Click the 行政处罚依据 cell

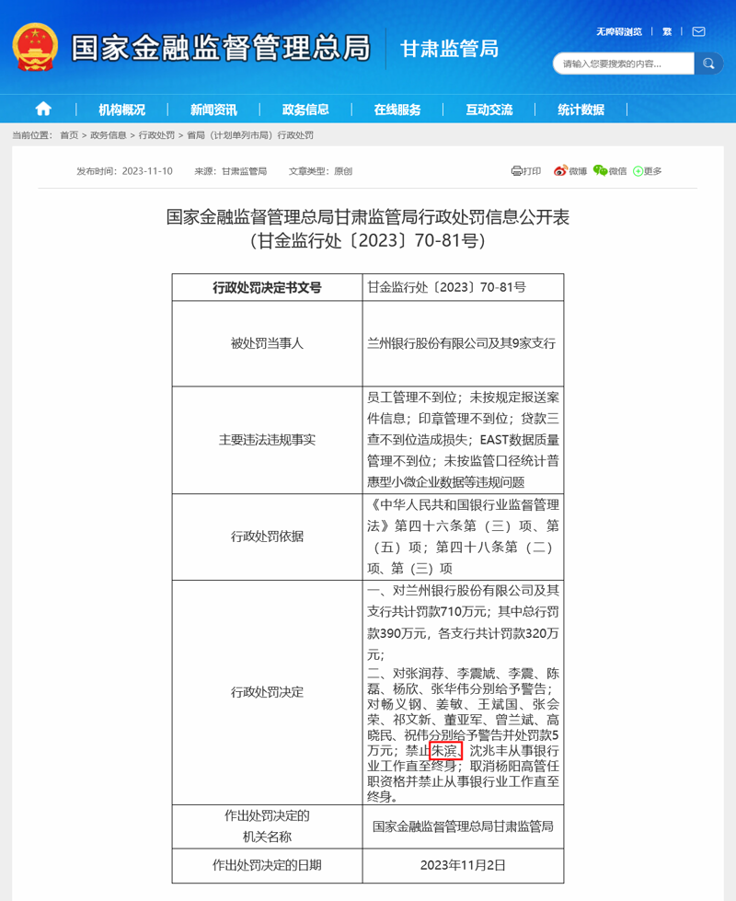tap(267, 537)
